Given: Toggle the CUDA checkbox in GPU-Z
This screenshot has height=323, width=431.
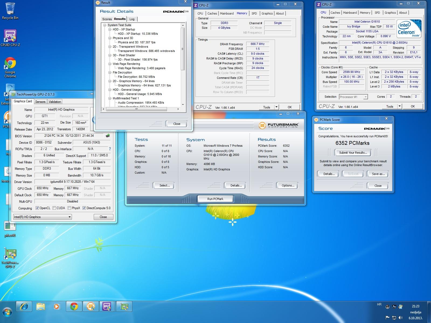Looking at the screenshot, I should click(54, 208).
